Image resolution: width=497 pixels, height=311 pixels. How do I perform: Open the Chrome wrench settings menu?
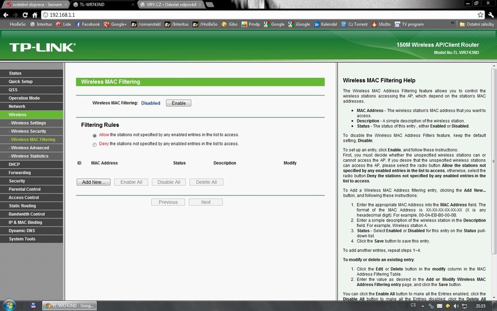pyautogui.click(x=490, y=14)
